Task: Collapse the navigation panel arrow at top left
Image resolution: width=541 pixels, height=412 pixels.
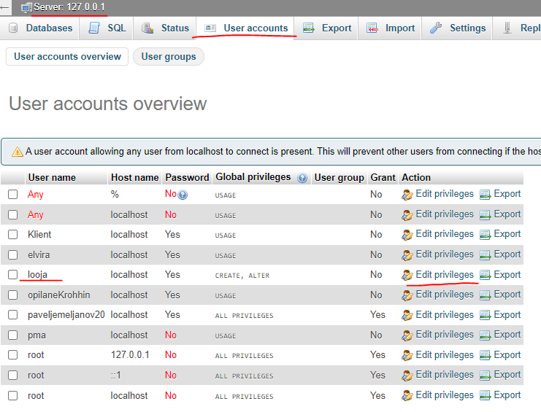Action: coord(5,7)
